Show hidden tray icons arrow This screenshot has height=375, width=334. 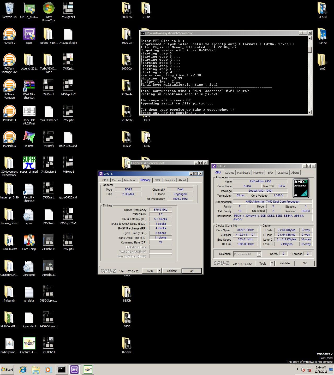[297, 369]
